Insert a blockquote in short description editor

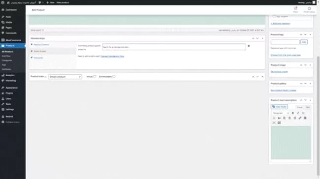click(x=279, y=118)
